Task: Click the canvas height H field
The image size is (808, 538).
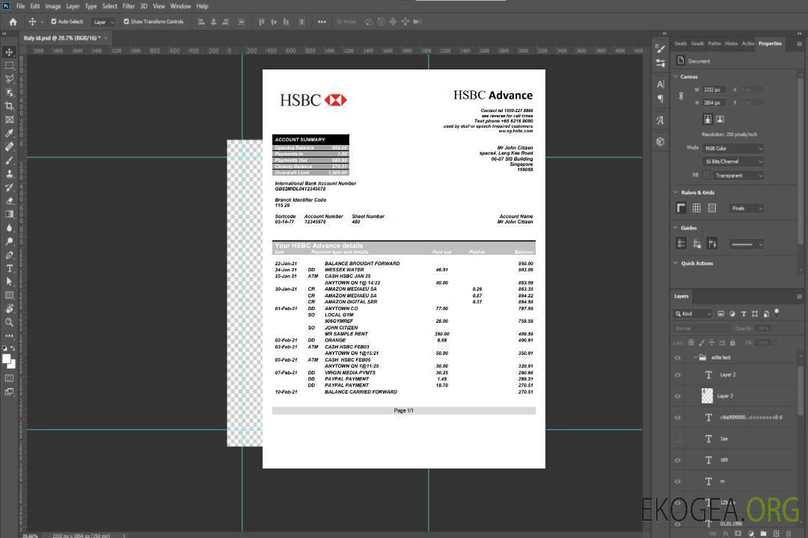Action: [714, 103]
